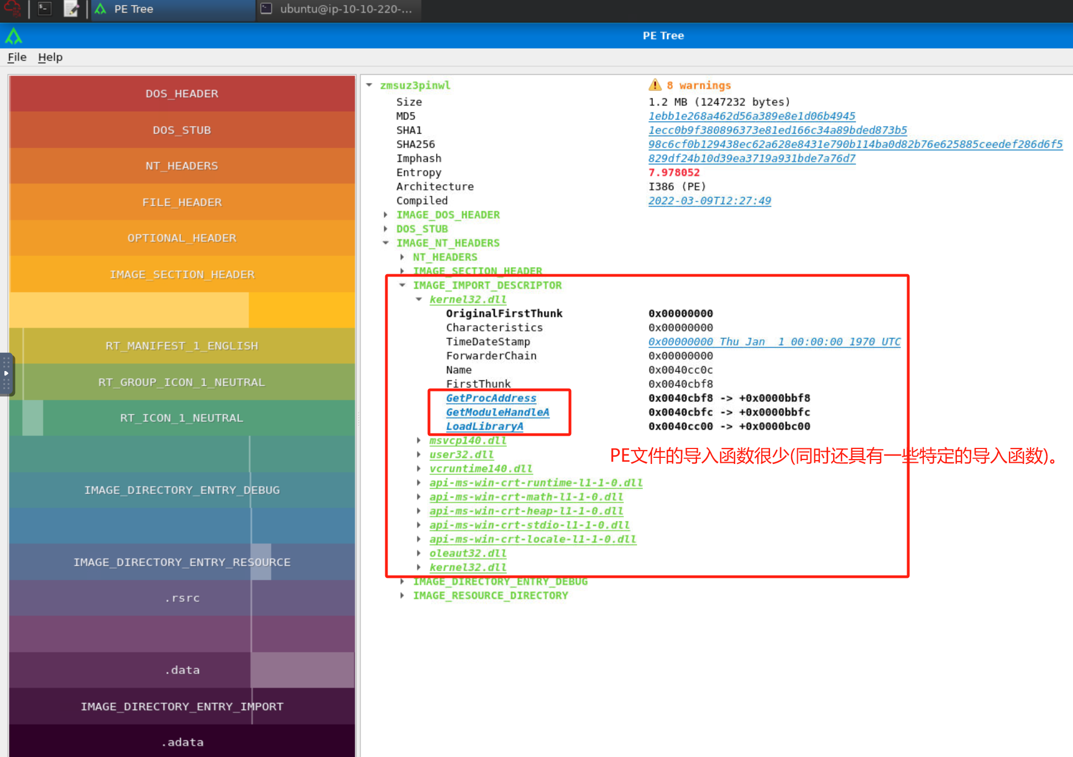The image size is (1073, 757).
Task: Open the File menu
Action: click(x=17, y=57)
